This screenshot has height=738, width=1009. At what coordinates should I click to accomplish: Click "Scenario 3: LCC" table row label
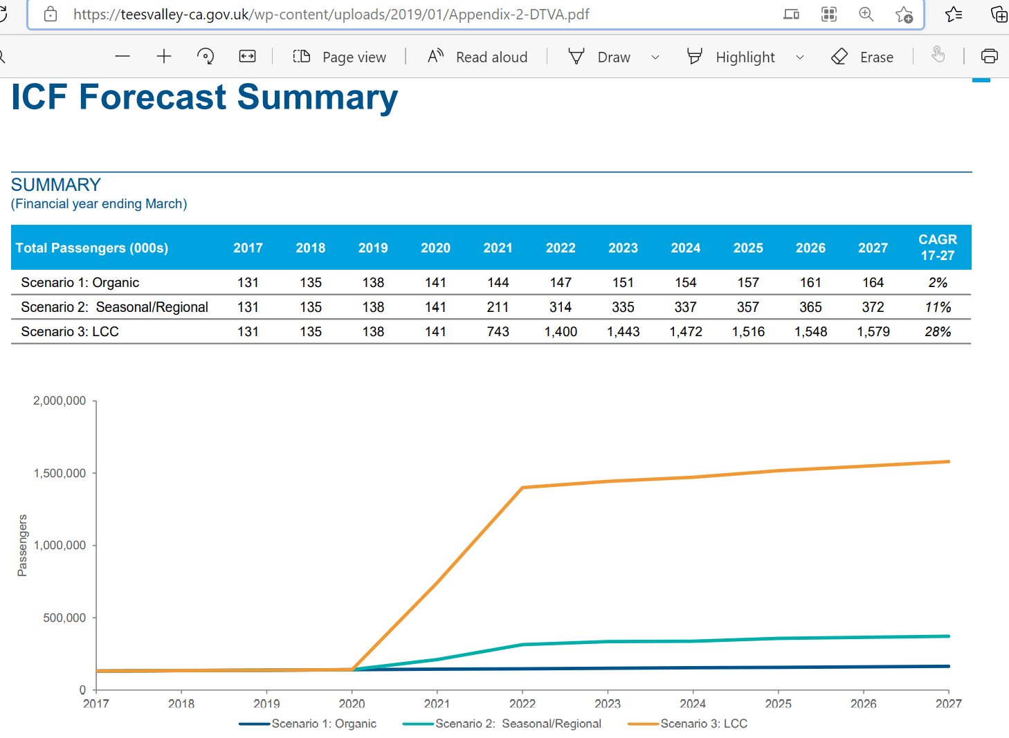click(x=70, y=331)
